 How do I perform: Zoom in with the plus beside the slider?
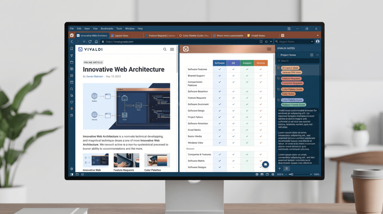pos(311,174)
